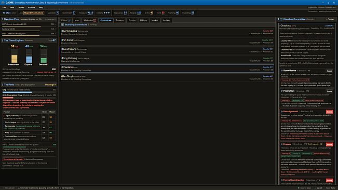This screenshot has width=338, height=190.
Task: Switch to the Market tab
Action: pos(155,20)
